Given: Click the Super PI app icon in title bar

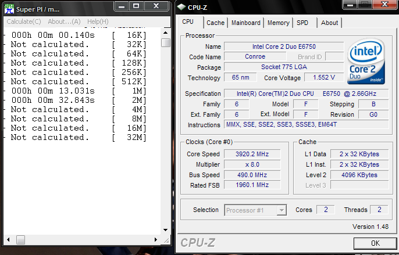Looking at the screenshot, I should pos(9,9).
